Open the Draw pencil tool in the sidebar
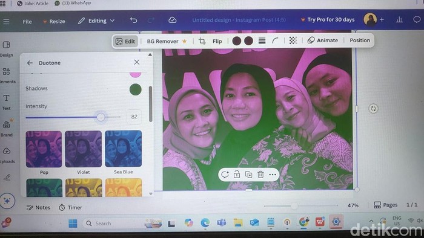Image resolution: width=424 pixels, height=238 pixels. click(x=7, y=178)
